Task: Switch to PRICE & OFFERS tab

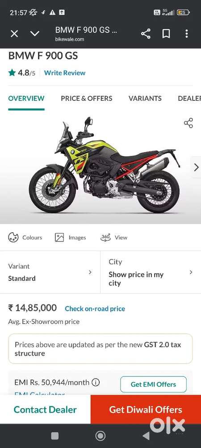Action: click(x=87, y=98)
